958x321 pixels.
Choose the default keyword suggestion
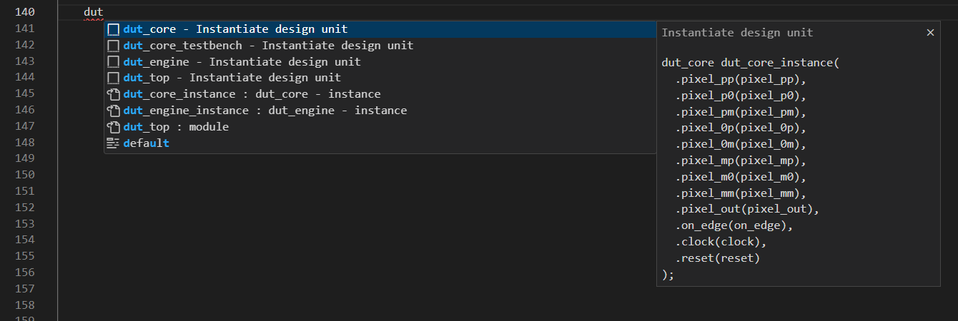[146, 143]
